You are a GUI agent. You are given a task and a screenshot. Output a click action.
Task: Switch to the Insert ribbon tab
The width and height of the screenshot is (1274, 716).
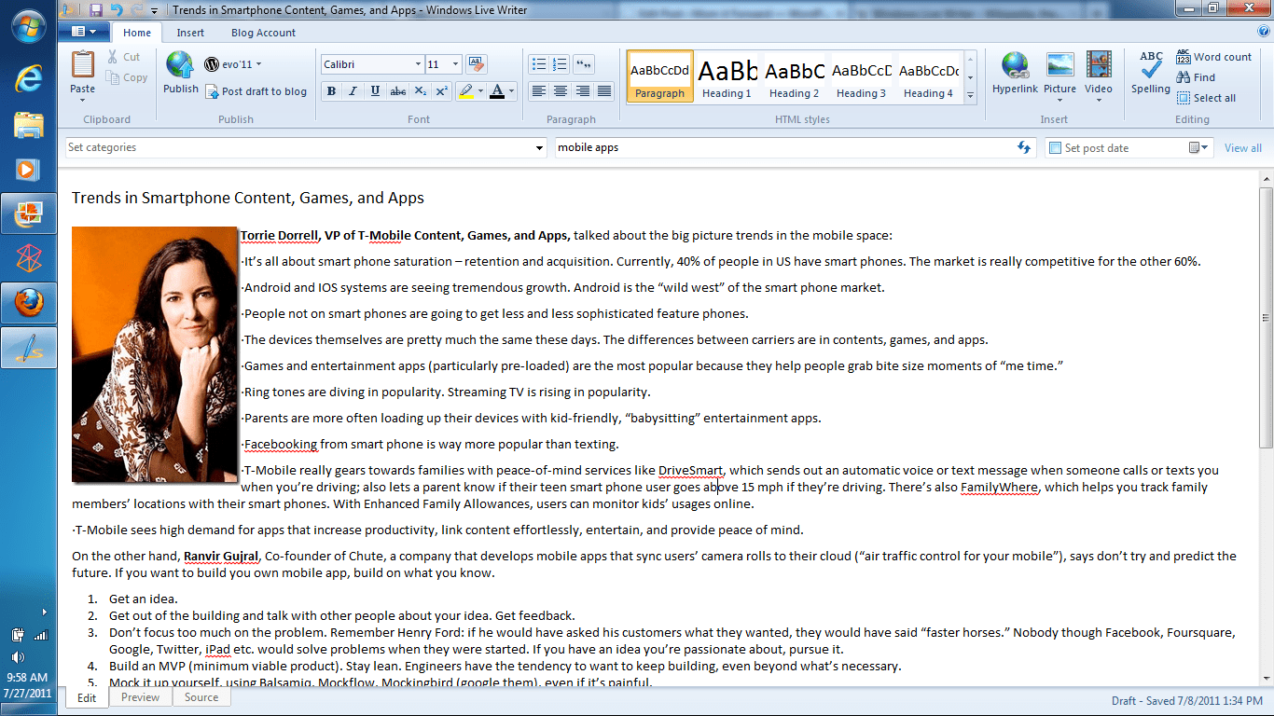(190, 32)
